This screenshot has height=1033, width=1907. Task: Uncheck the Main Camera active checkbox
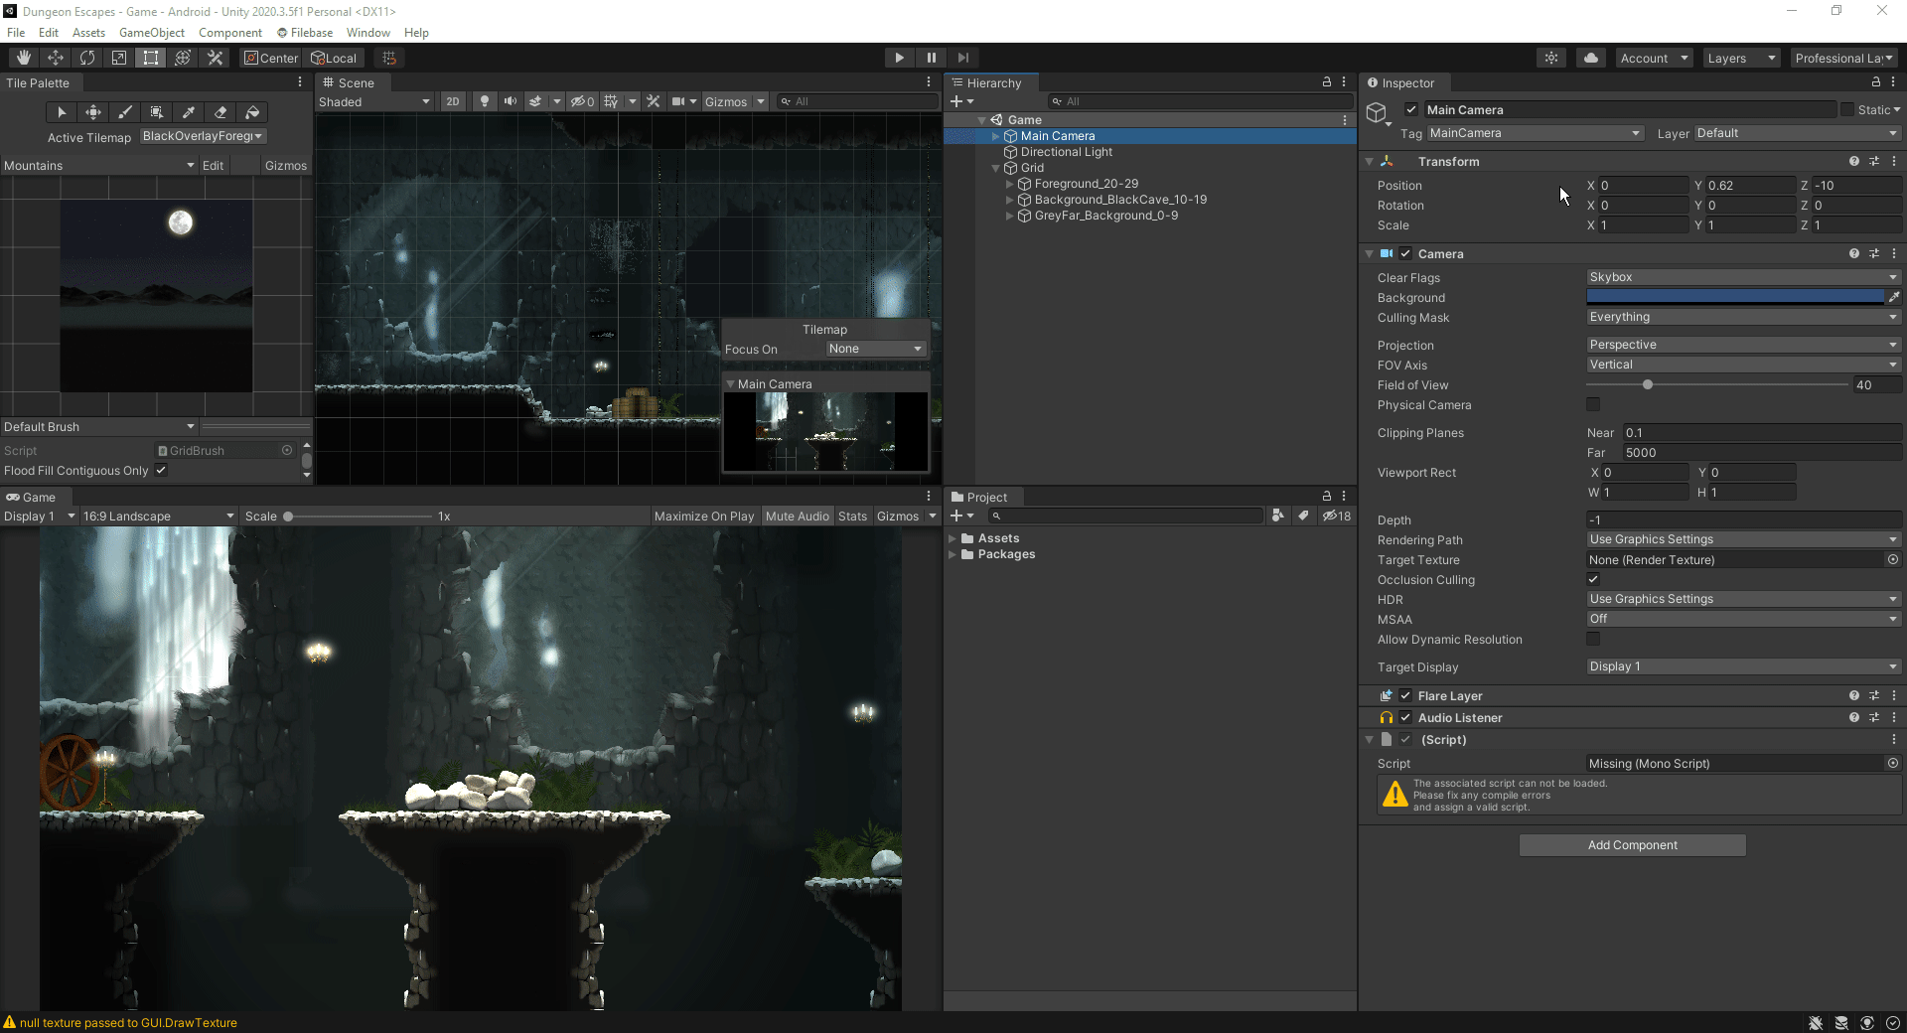click(1411, 110)
